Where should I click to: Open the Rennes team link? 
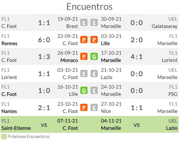point(9,43)
